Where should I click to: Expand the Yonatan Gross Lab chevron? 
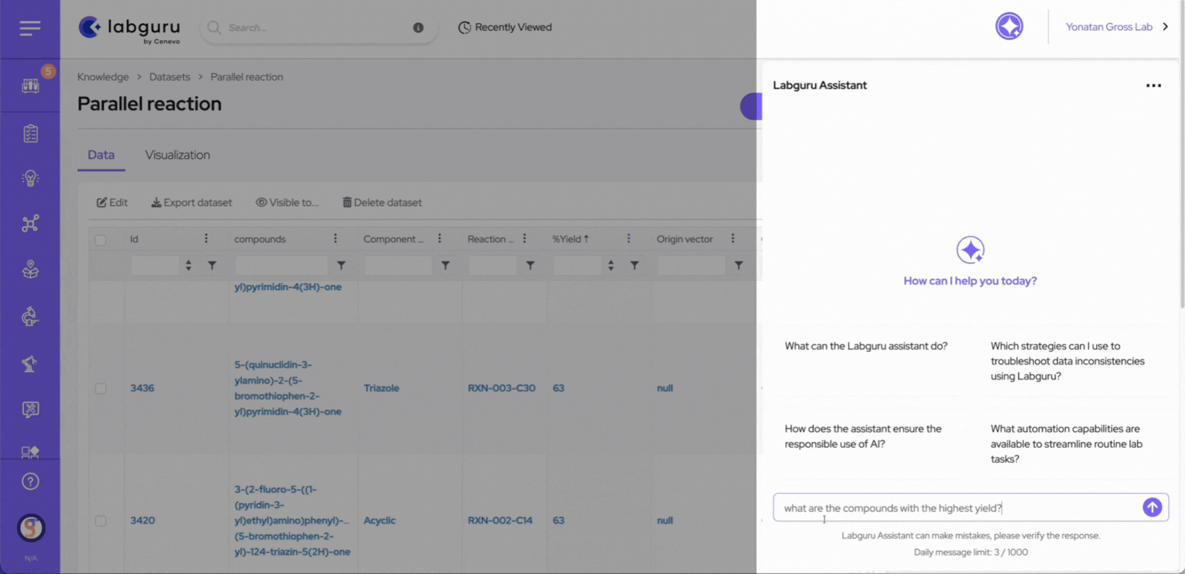[1166, 27]
